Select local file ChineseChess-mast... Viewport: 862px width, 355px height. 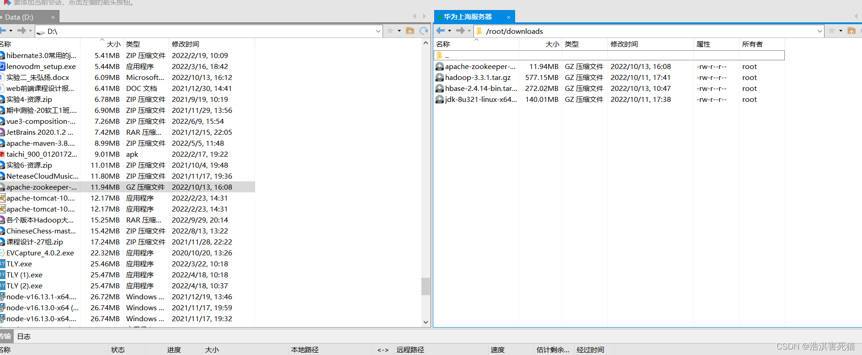(x=41, y=231)
